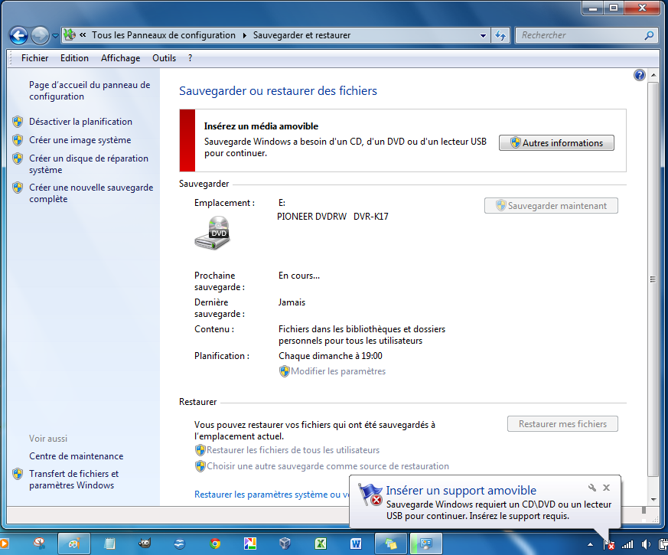Click the shield icon beside Créer une image système
The height and width of the screenshot is (555, 668).
coord(18,140)
